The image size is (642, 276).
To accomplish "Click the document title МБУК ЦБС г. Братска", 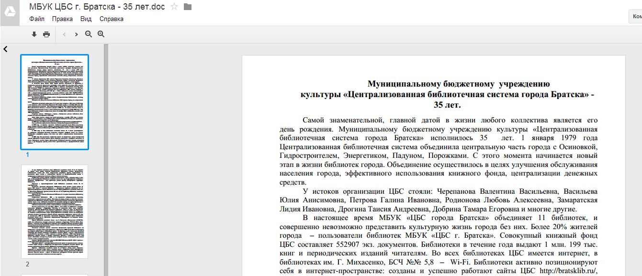I will [x=97, y=7].
